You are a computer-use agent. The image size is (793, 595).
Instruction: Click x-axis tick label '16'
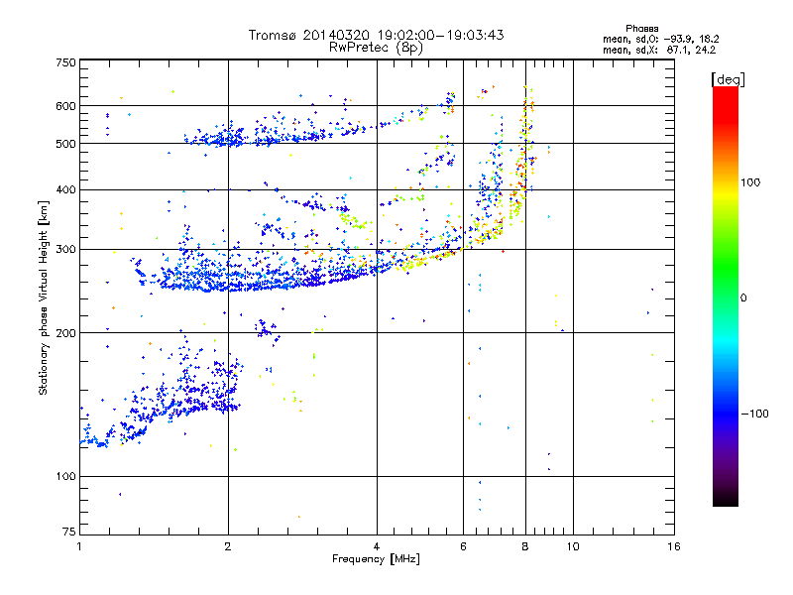[x=674, y=546]
